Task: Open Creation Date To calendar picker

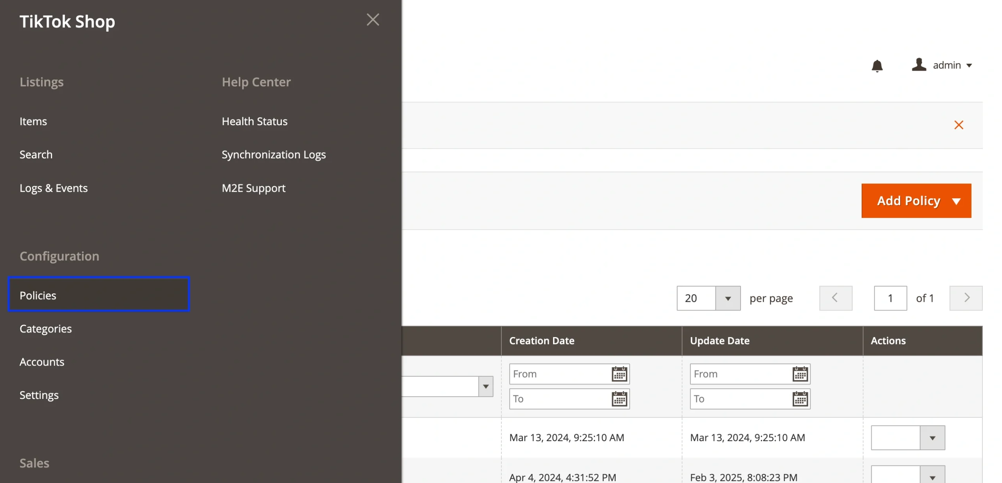Action: point(619,399)
